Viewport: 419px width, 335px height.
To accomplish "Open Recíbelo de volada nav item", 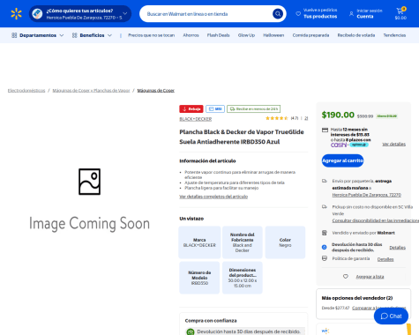I will click(x=356, y=35).
